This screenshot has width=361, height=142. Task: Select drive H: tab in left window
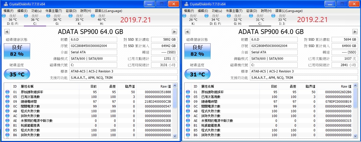102,20
